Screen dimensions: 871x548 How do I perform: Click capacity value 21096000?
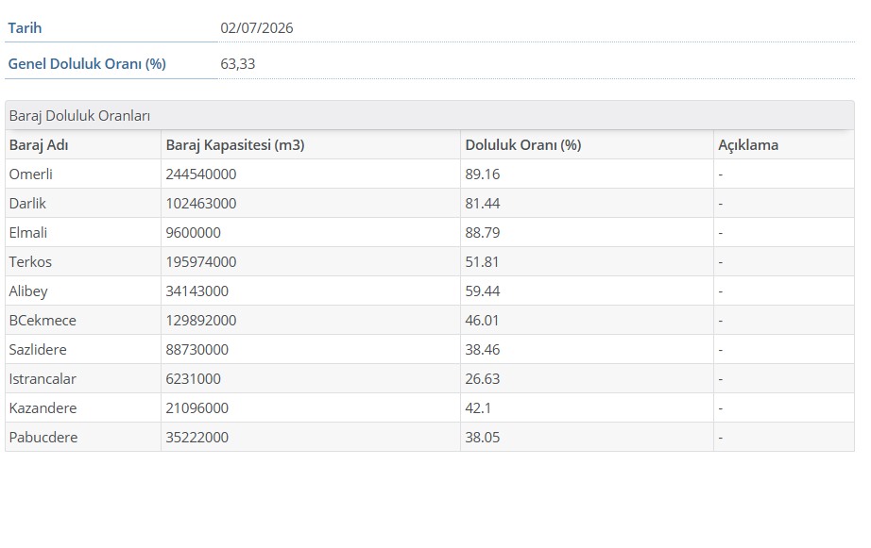(x=197, y=408)
